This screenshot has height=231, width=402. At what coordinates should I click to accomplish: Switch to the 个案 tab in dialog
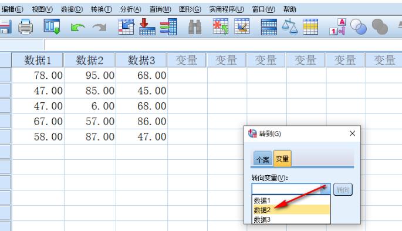coord(263,159)
